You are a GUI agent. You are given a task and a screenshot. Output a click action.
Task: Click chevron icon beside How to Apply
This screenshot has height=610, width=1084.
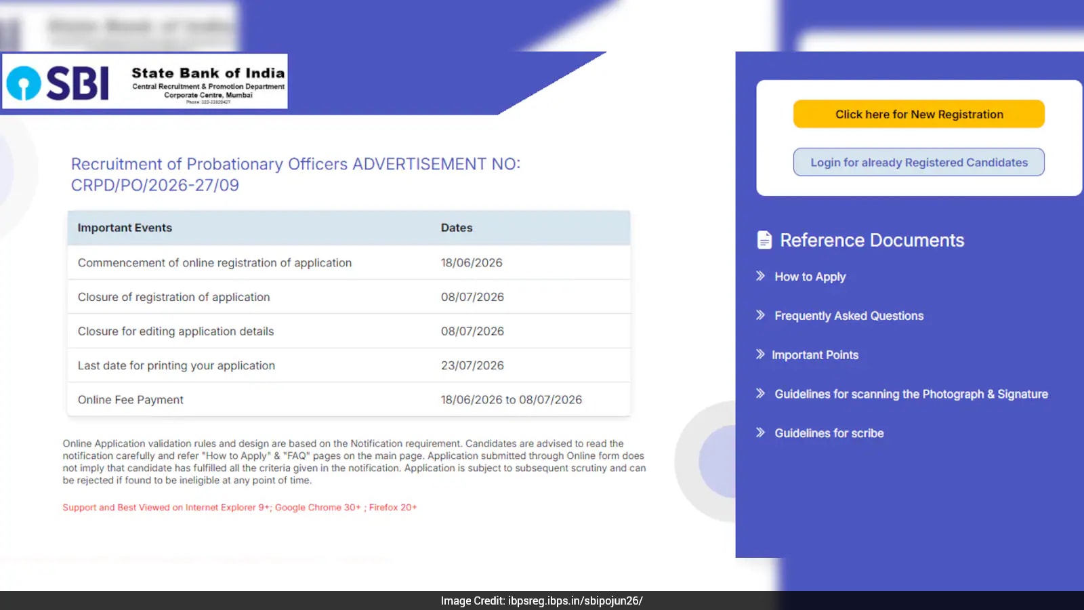click(x=760, y=276)
